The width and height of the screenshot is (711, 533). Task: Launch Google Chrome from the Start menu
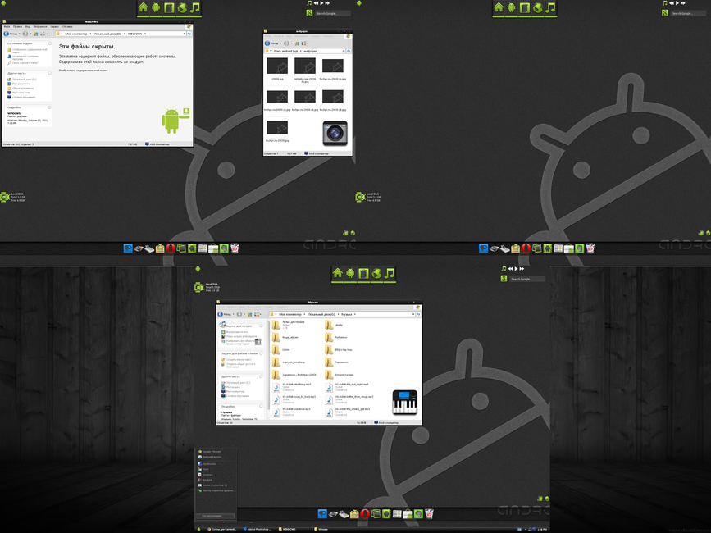tap(209, 452)
